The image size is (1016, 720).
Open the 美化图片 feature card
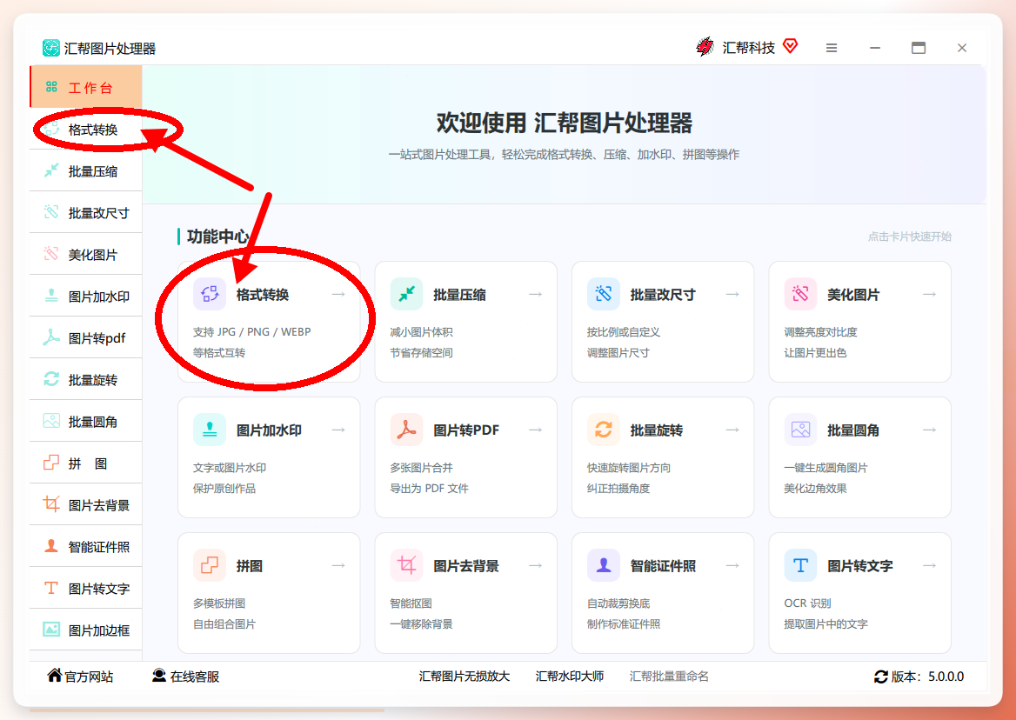[859, 322]
